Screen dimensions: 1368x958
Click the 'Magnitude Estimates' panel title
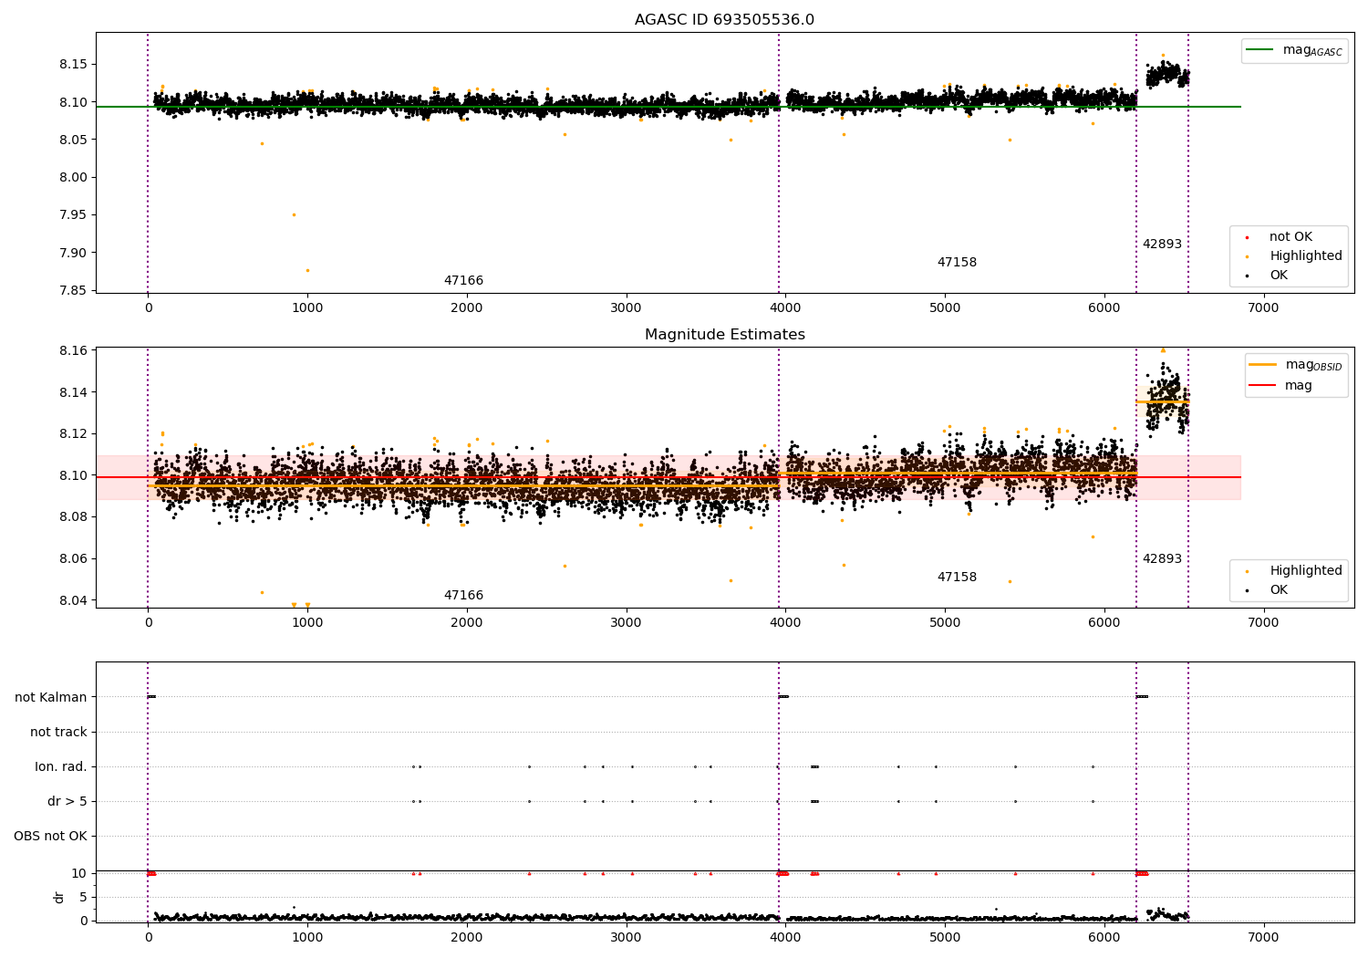(x=724, y=335)
